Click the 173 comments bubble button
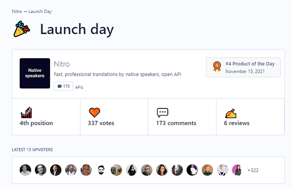This screenshot has height=189, width=292. [x=63, y=86]
